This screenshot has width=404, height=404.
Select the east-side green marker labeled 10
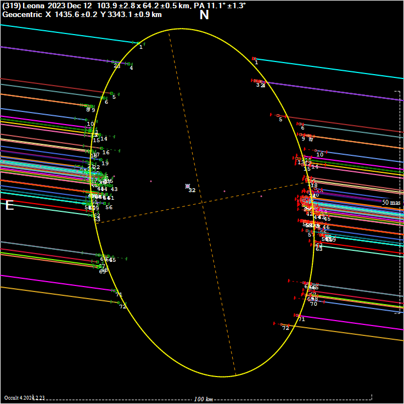click(x=86, y=120)
